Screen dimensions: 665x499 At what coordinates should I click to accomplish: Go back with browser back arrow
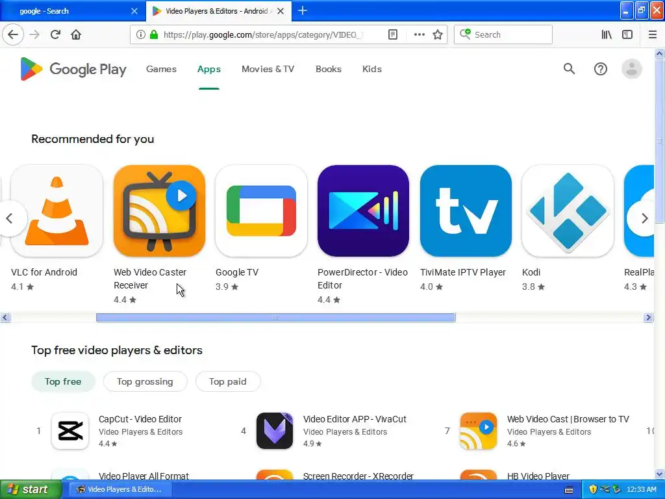point(13,34)
